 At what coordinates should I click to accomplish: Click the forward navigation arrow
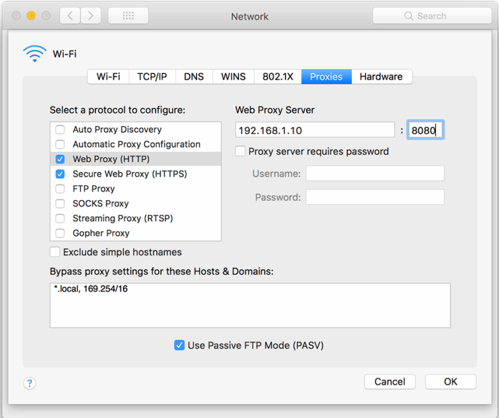[x=90, y=16]
